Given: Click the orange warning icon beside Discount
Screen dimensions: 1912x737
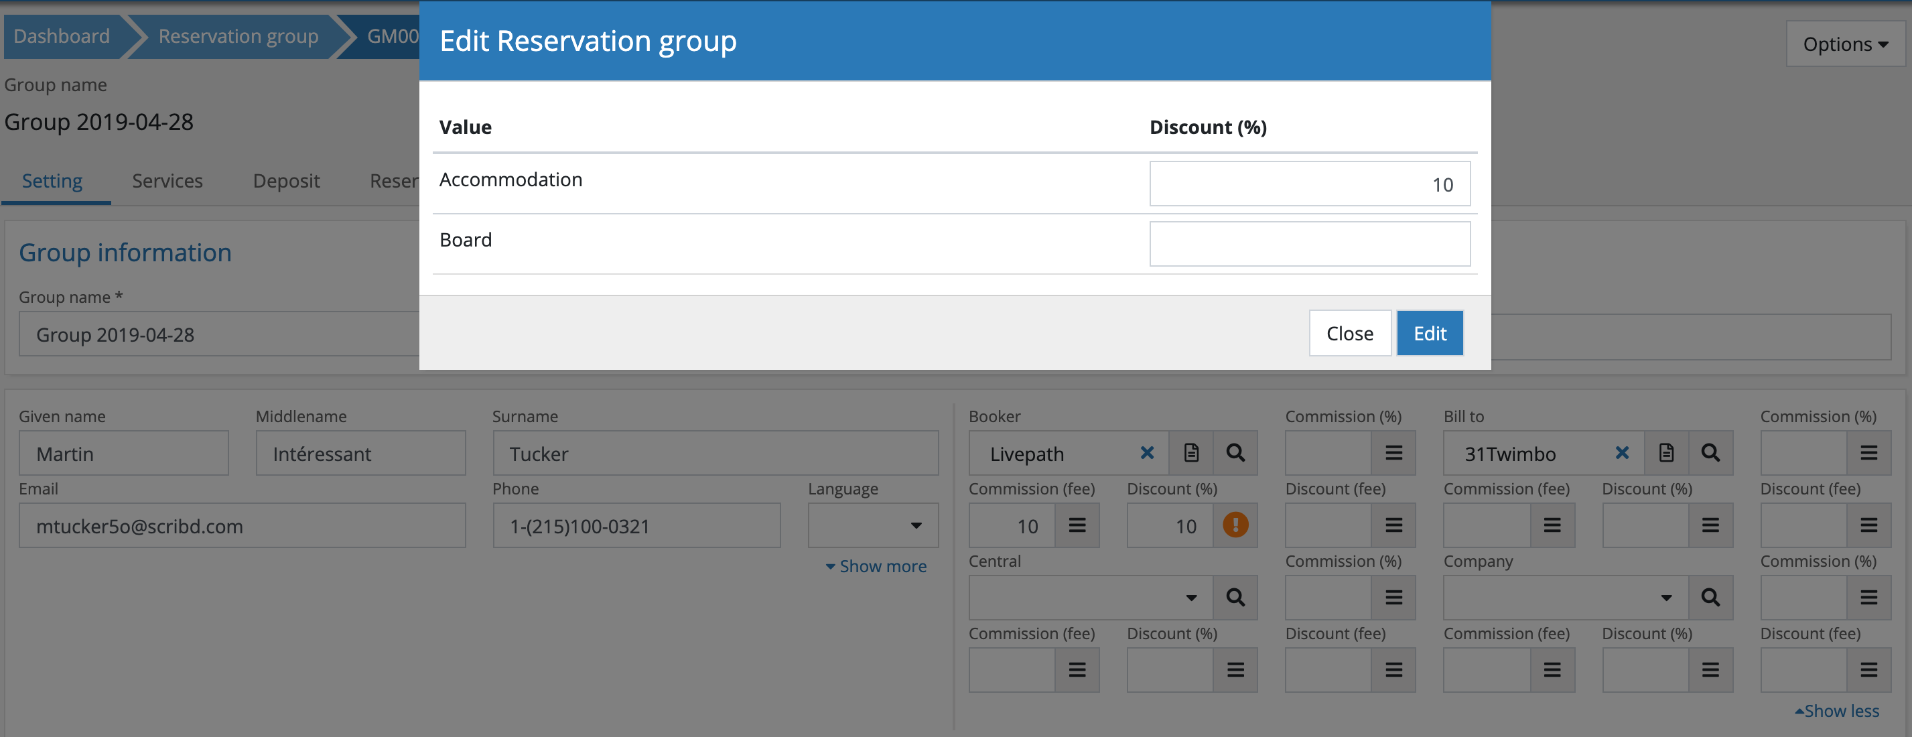Looking at the screenshot, I should click(x=1235, y=525).
